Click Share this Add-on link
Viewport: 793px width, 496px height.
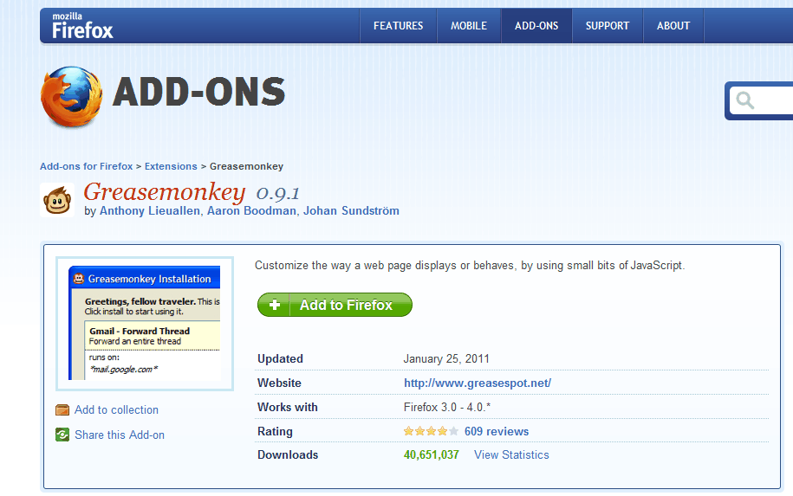pos(120,435)
